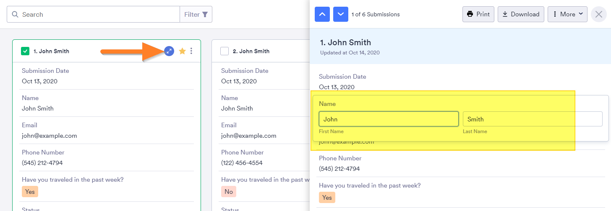
Task: Click the expand submission view icon
Action: (169, 51)
